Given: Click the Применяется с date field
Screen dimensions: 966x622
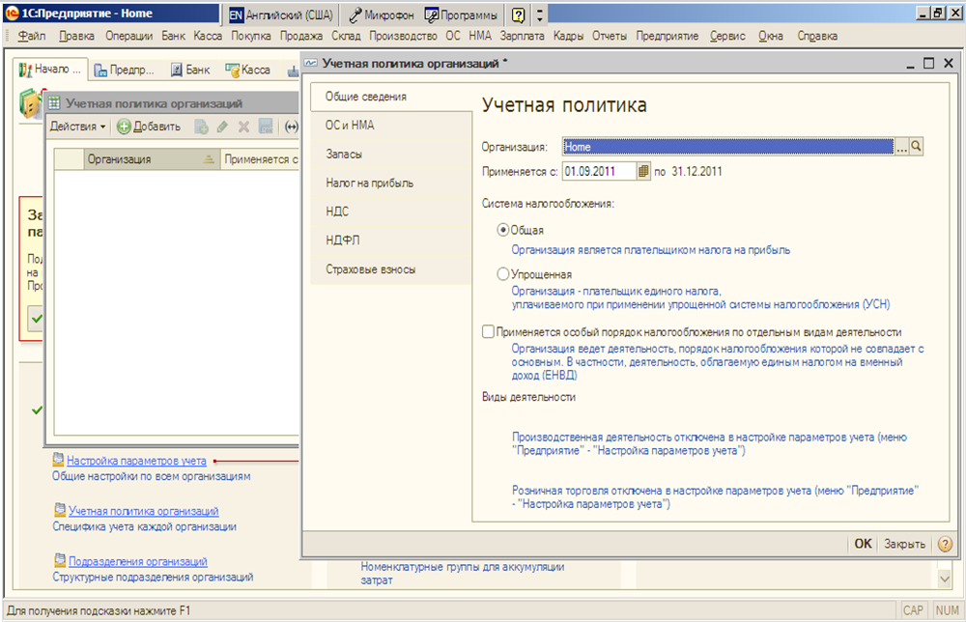Looking at the screenshot, I should [599, 171].
